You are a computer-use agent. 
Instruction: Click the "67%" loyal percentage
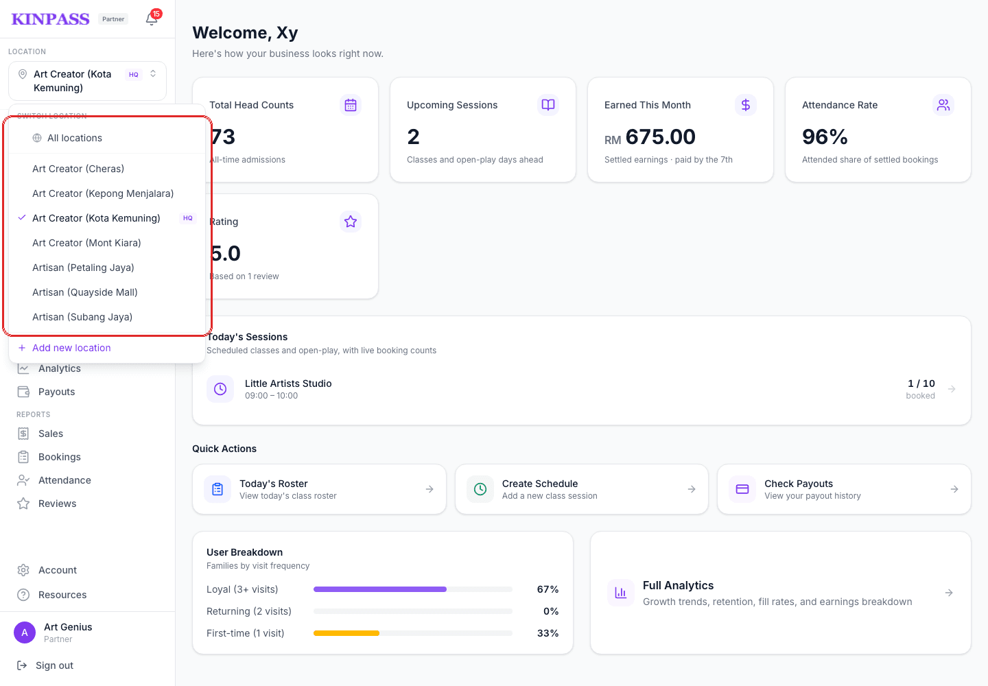(x=548, y=589)
